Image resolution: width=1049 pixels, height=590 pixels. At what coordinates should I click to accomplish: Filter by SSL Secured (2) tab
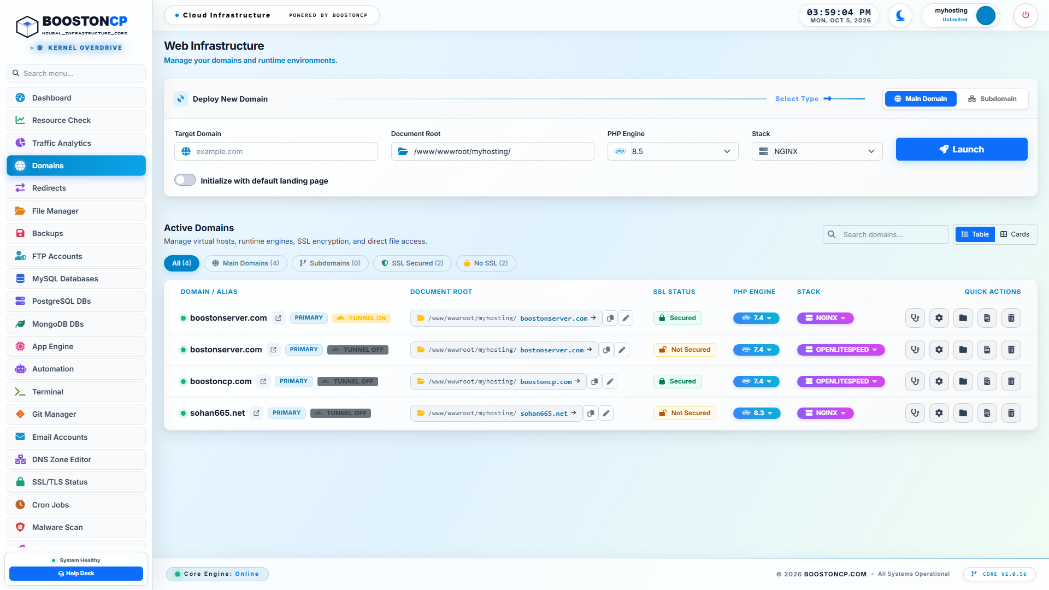point(412,263)
